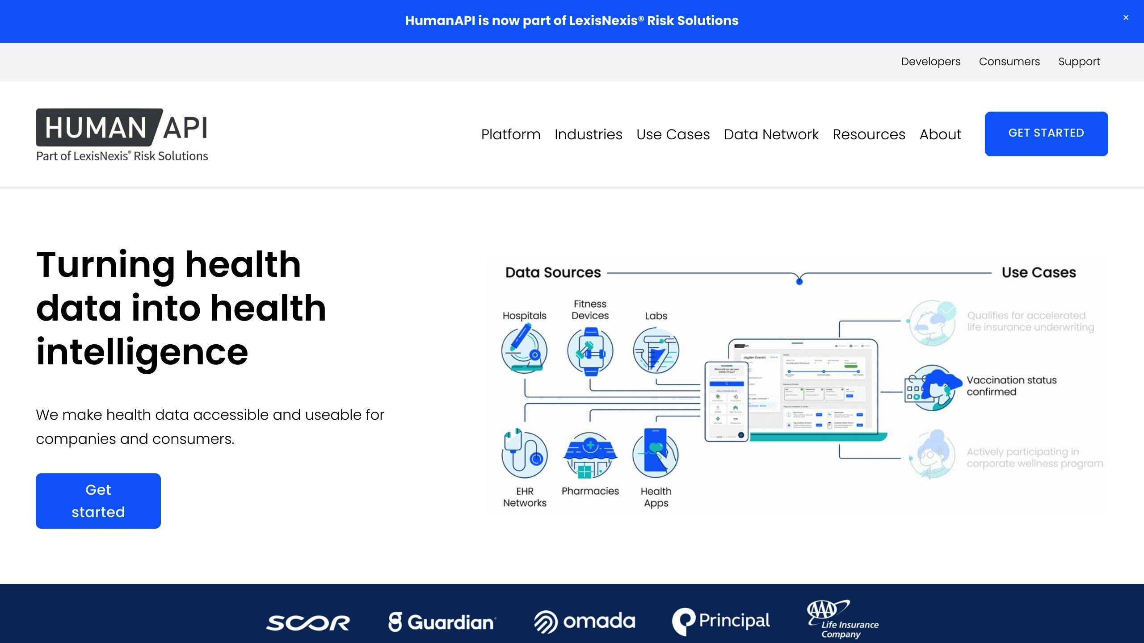This screenshot has width=1144, height=643.
Task: Open the Use Cases menu
Action: pos(673,134)
